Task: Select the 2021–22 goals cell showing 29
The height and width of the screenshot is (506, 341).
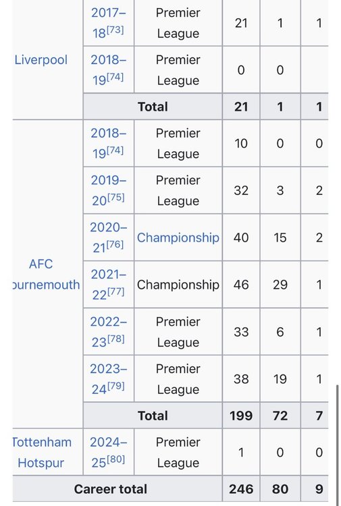Action: 280,285
